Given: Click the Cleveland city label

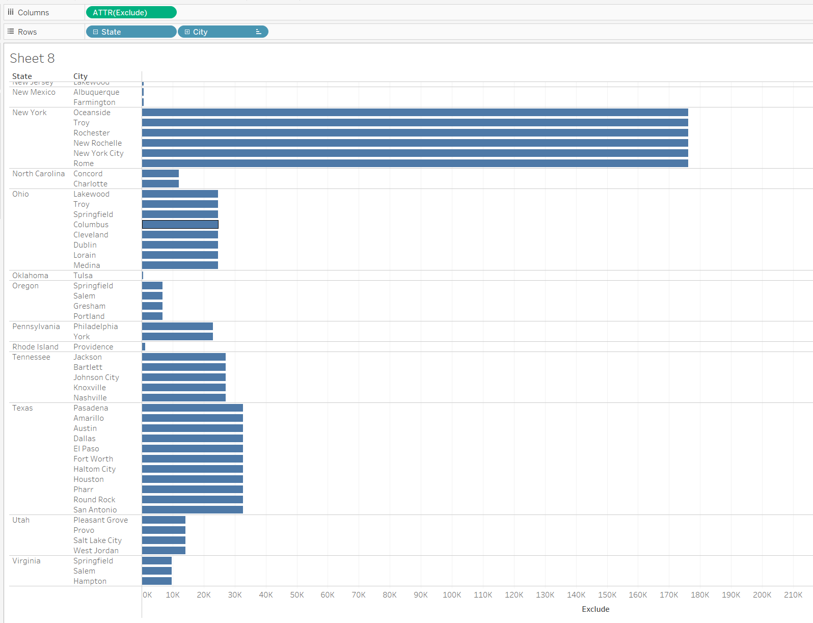Looking at the screenshot, I should point(91,235).
